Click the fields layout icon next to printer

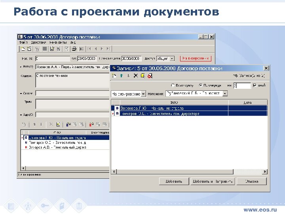pyautogui.click(x=82, y=49)
